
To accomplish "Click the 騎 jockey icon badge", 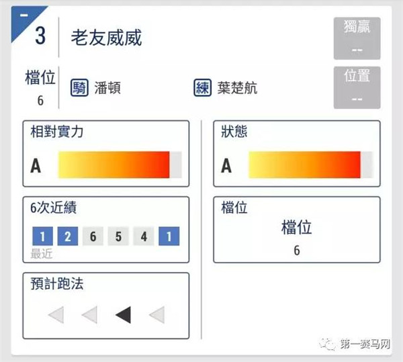I will (x=79, y=88).
